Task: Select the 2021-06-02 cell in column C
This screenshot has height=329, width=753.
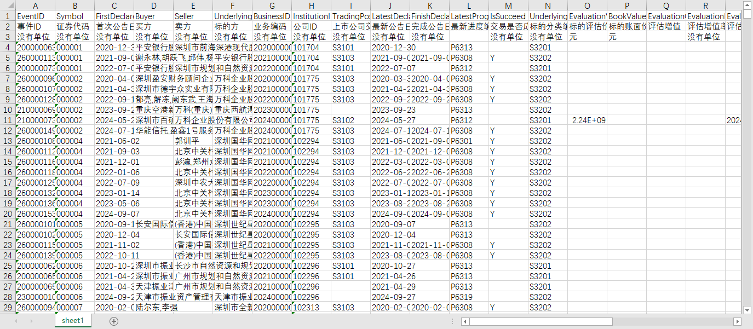Action: coord(114,141)
